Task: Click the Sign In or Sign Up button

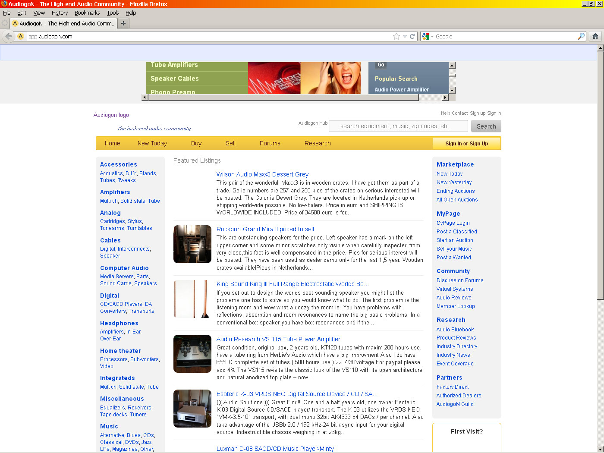Action: [466, 143]
